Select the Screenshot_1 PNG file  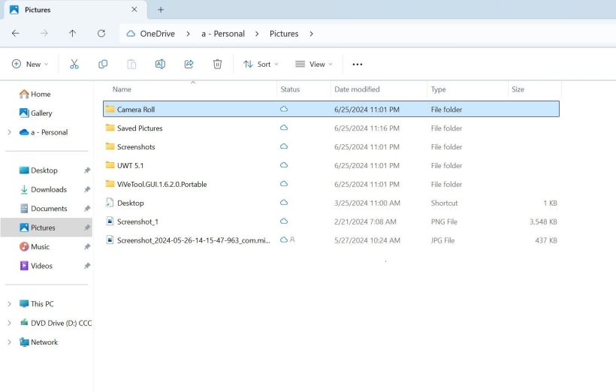(137, 222)
